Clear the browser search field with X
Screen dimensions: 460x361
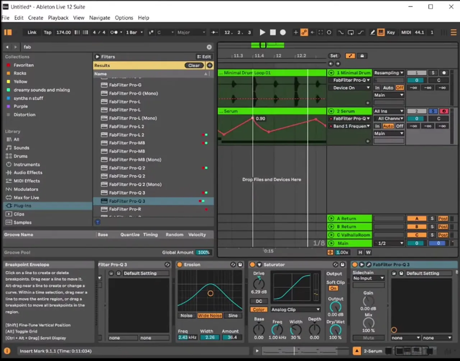(209, 47)
